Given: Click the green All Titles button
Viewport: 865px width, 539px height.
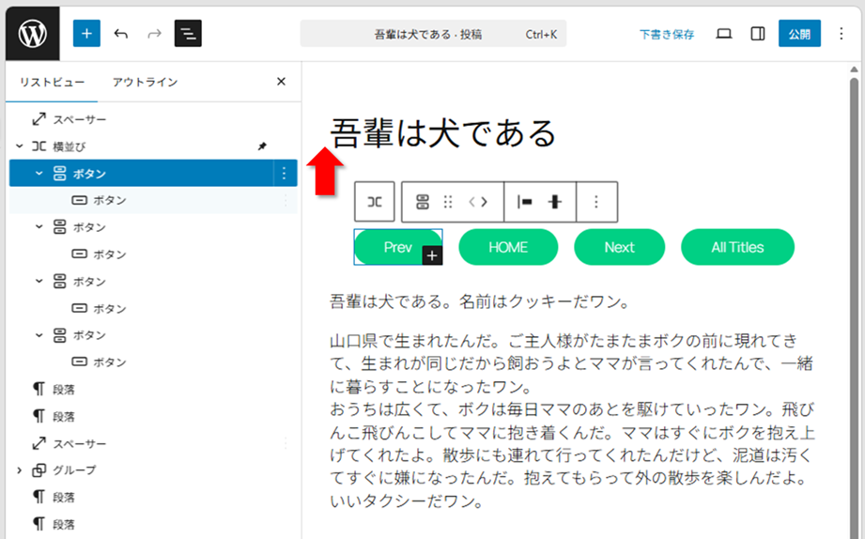Looking at the screenshot, I should coord(737,247).
